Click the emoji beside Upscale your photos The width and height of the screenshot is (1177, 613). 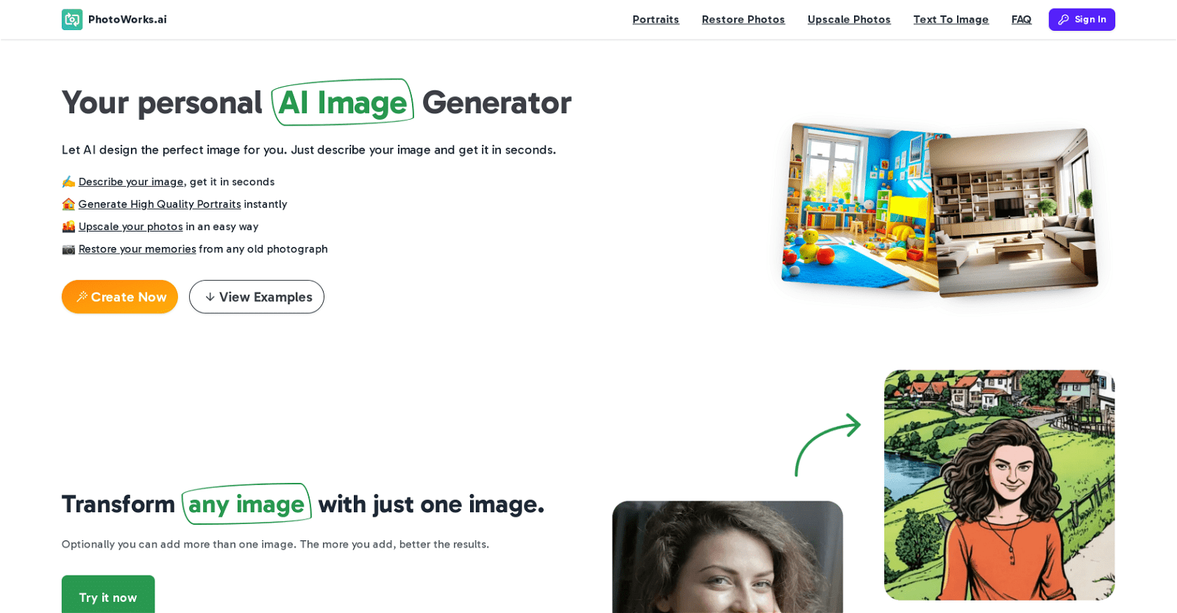68,226
